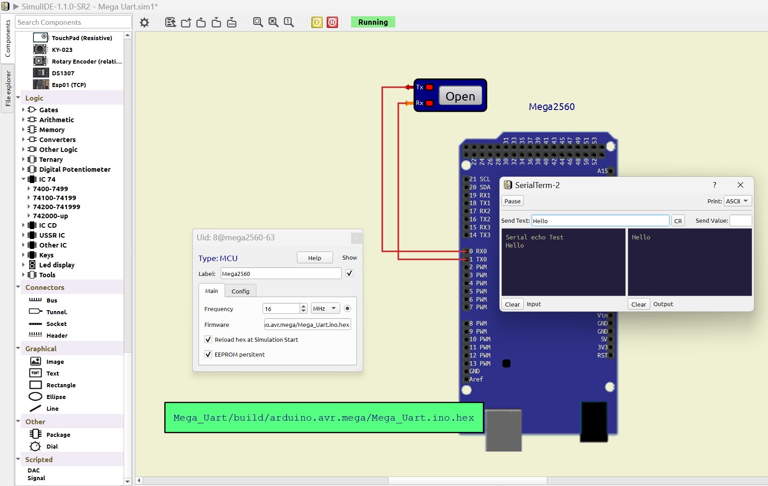Expand the Gates tree category

click(x=23, y=110)
